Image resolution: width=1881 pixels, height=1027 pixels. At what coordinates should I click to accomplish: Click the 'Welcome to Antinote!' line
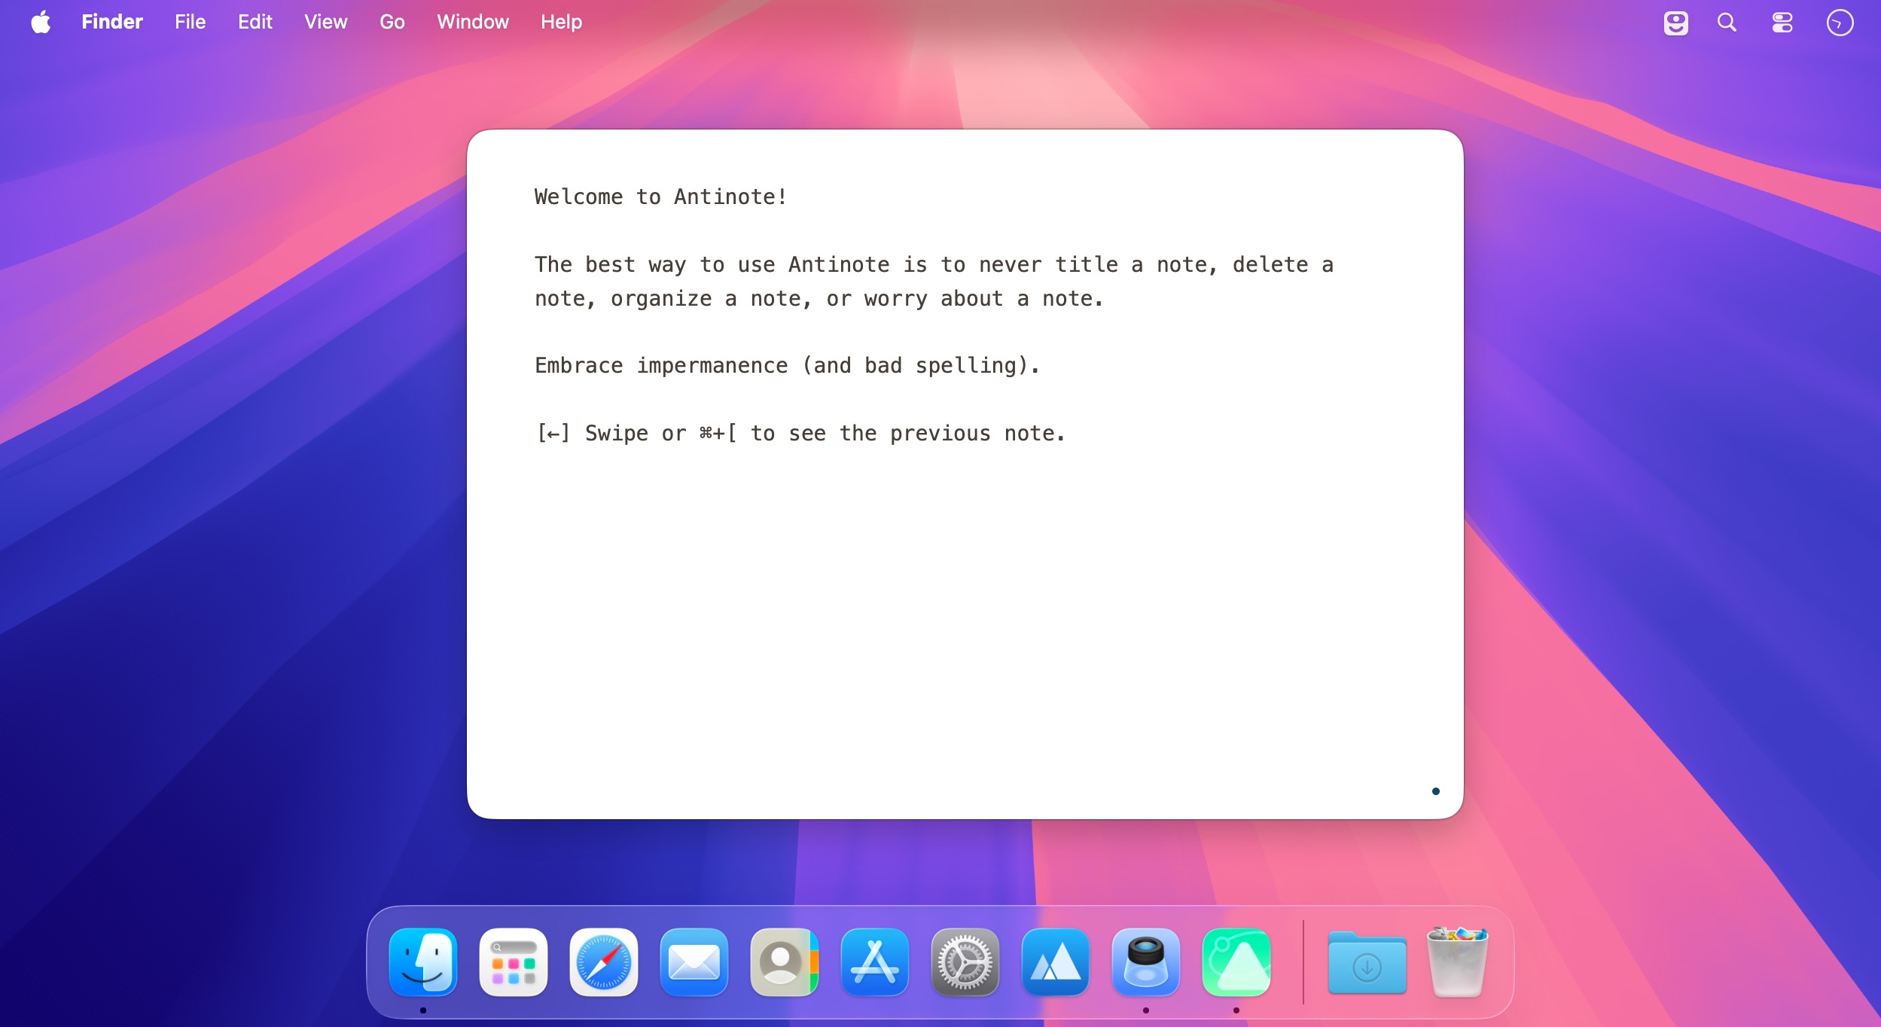pyautogui.click(x=660, y=197)
